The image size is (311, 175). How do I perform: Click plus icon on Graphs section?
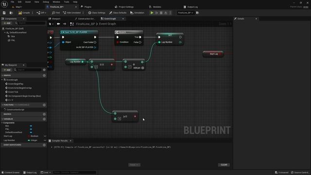click(x=44, y=76)
